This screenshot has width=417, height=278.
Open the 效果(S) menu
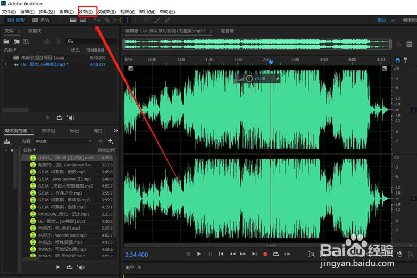[x=86, y=12]
